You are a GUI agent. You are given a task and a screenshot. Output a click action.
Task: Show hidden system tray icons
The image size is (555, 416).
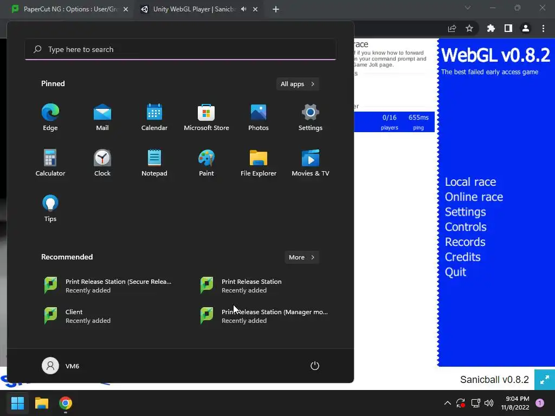click(x=447, y=403)
